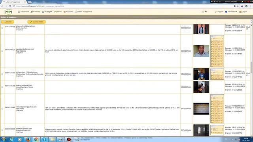The height and width of the screenshot is (142, 253).
Task: Open Skype from the taskbar
Action: tap(44, 139)
